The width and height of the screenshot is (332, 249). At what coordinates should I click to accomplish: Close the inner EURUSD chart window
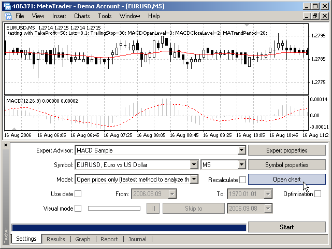pyautogui.click(x=325, y=16)
